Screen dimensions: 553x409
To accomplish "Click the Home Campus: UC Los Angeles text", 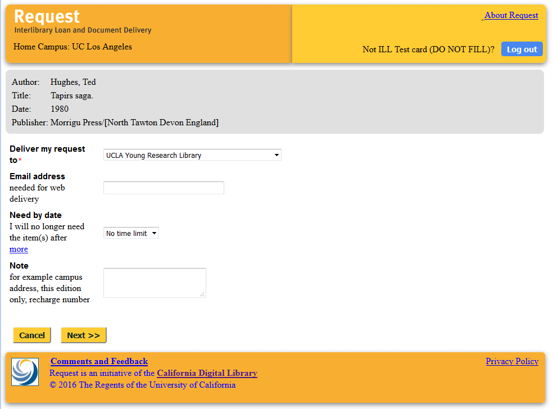I will (72, 47).
